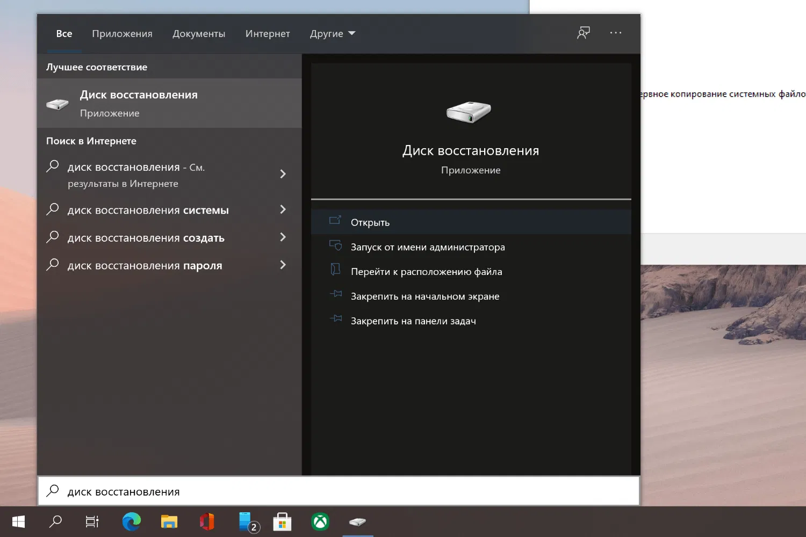Click the pin icon for Закрепить на начальном экране

click(x=335, y=294)
